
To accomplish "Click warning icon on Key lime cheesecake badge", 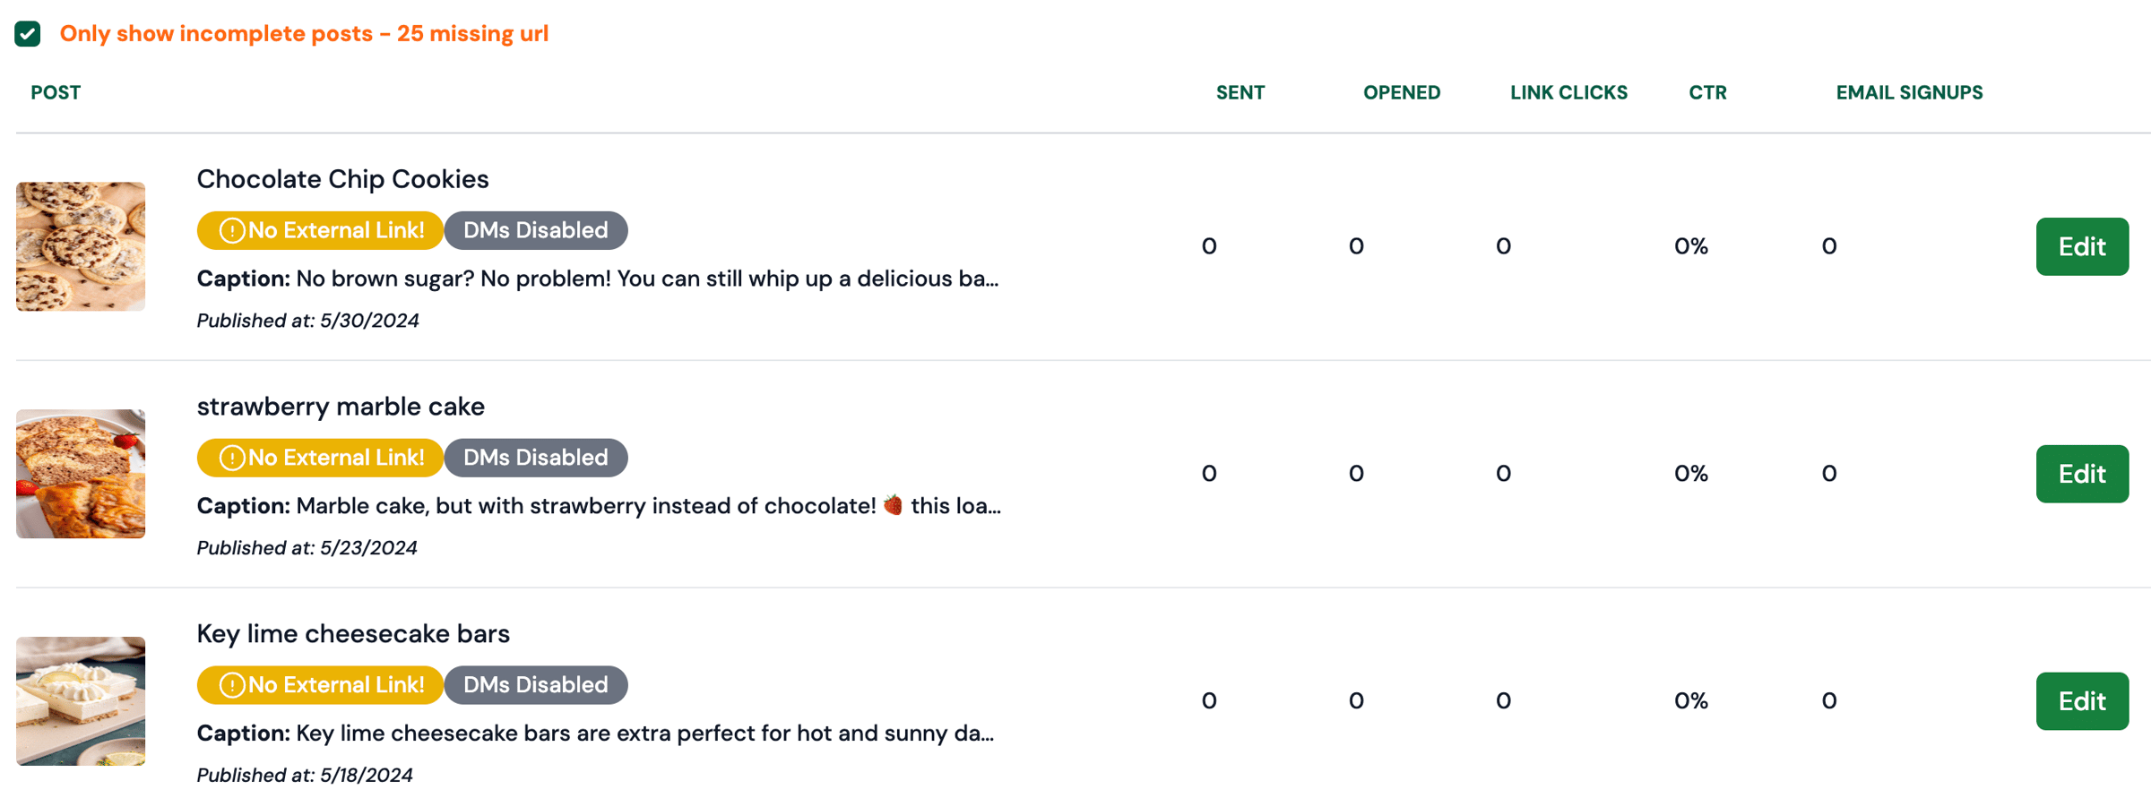I will [x=232, y=686].
